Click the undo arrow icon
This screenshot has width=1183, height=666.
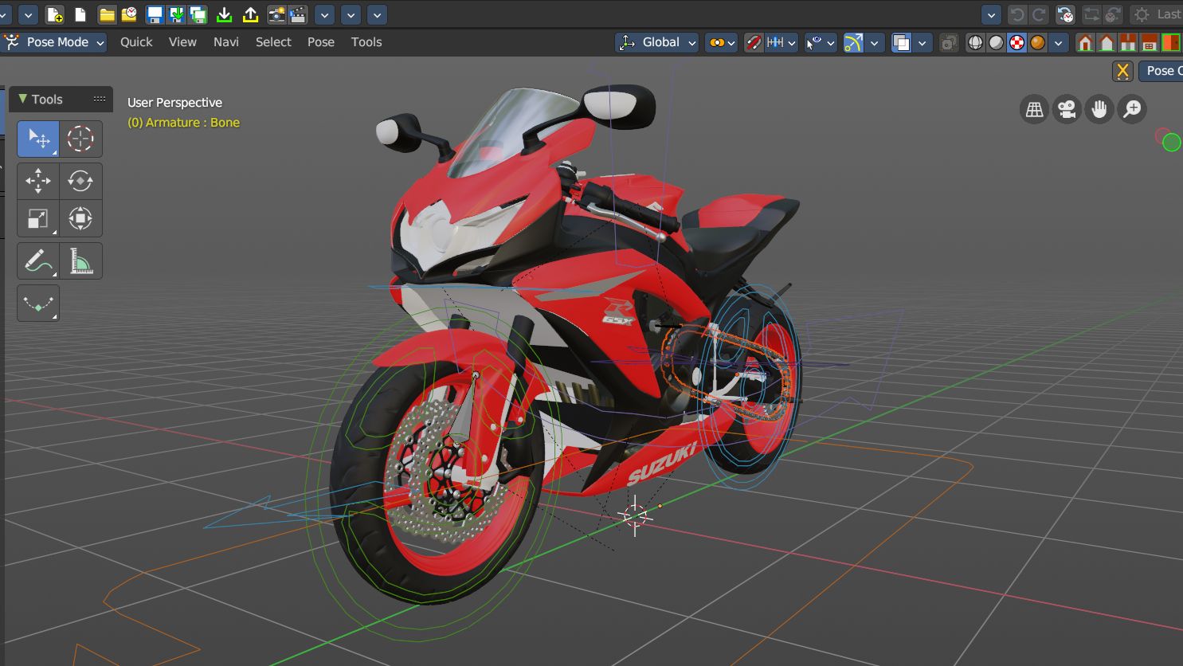pos(1017,14)
